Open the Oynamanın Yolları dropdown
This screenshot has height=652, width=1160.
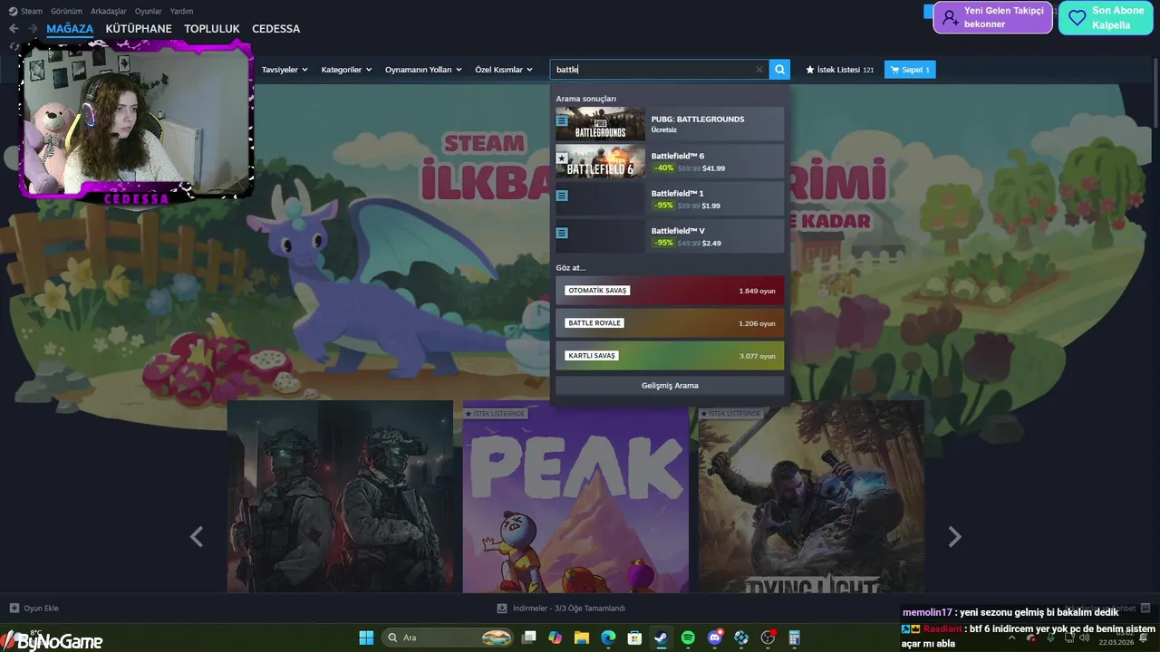[423, 70]
